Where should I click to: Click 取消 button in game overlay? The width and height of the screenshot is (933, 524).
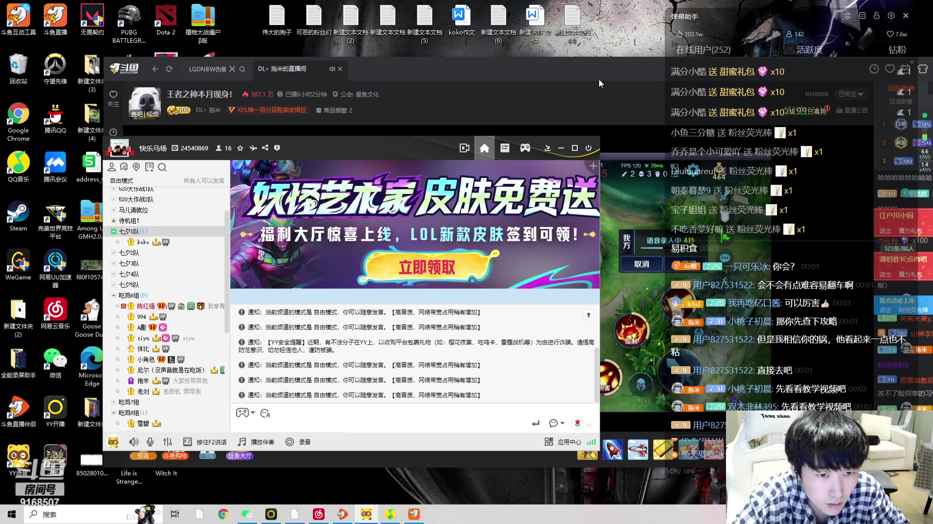(641, 264)
